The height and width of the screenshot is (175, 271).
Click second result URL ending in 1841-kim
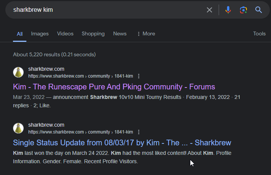point(81,132)
